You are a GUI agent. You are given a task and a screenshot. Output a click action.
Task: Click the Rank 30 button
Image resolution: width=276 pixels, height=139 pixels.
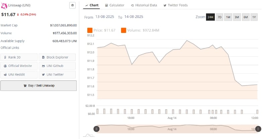click(x=19, y=57)
